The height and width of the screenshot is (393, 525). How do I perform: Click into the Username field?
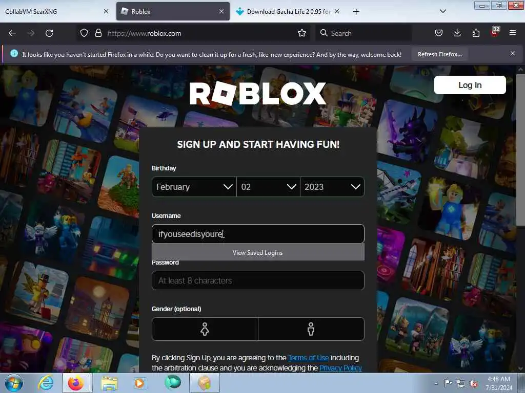pyautogui.click(x=258, y=233)
